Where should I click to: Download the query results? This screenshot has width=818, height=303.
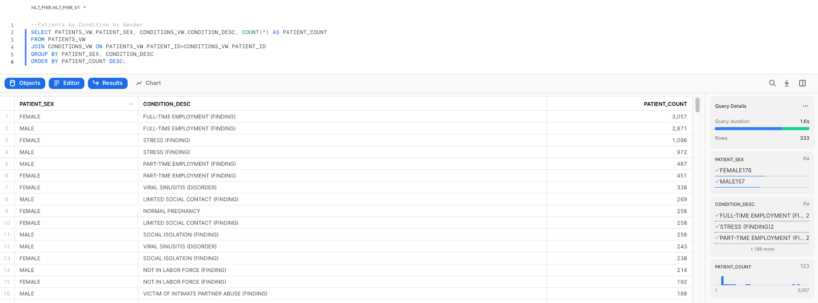tap(786, 83)
